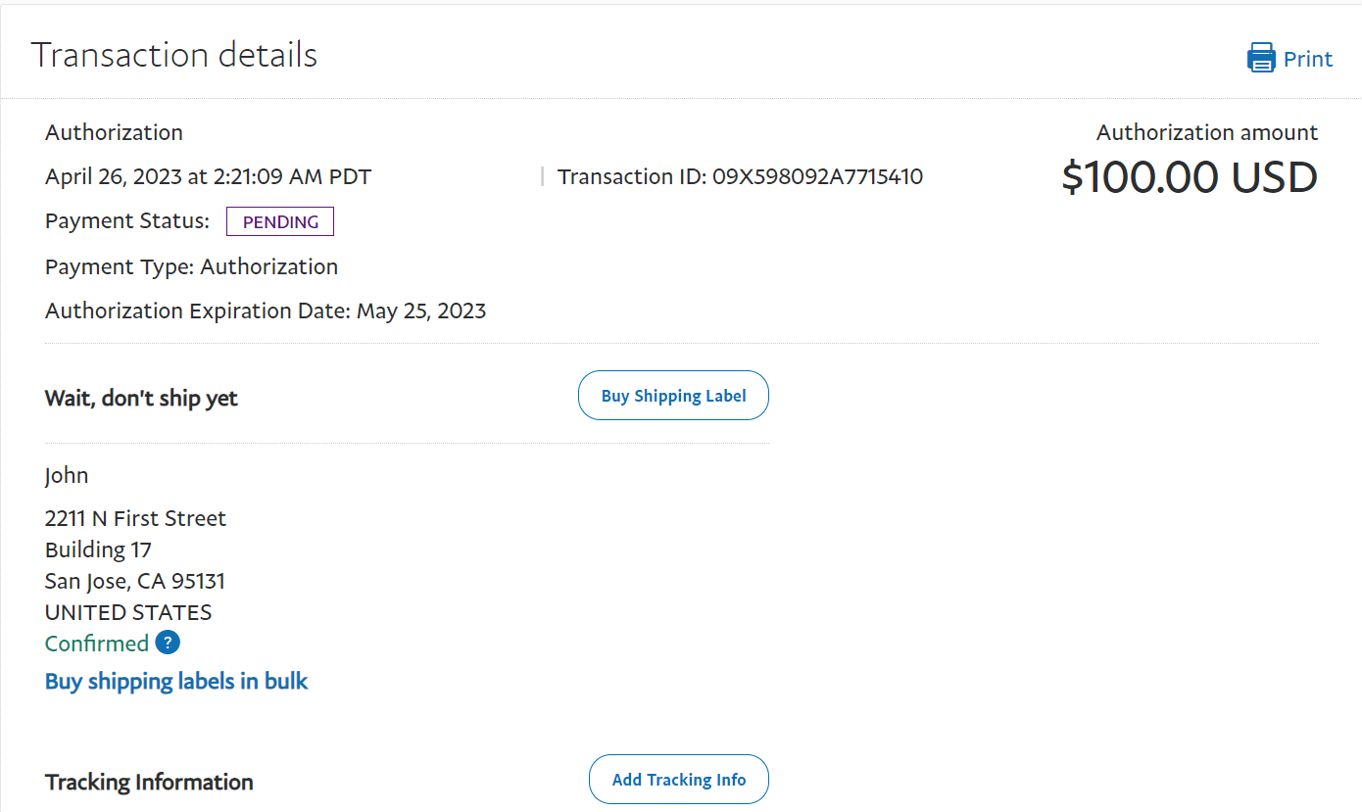Image resolution: width=1362 pixels, height=812 pixels.
Task: Open Buy shipping labels in bulk link
Action: click(176, 681)
